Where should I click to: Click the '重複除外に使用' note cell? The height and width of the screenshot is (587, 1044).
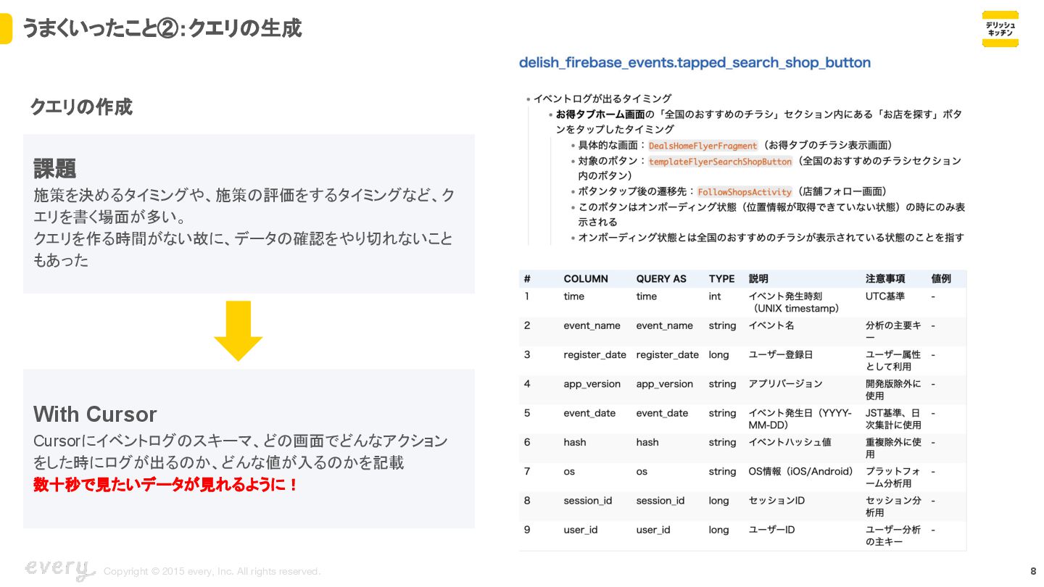(893, 448)
